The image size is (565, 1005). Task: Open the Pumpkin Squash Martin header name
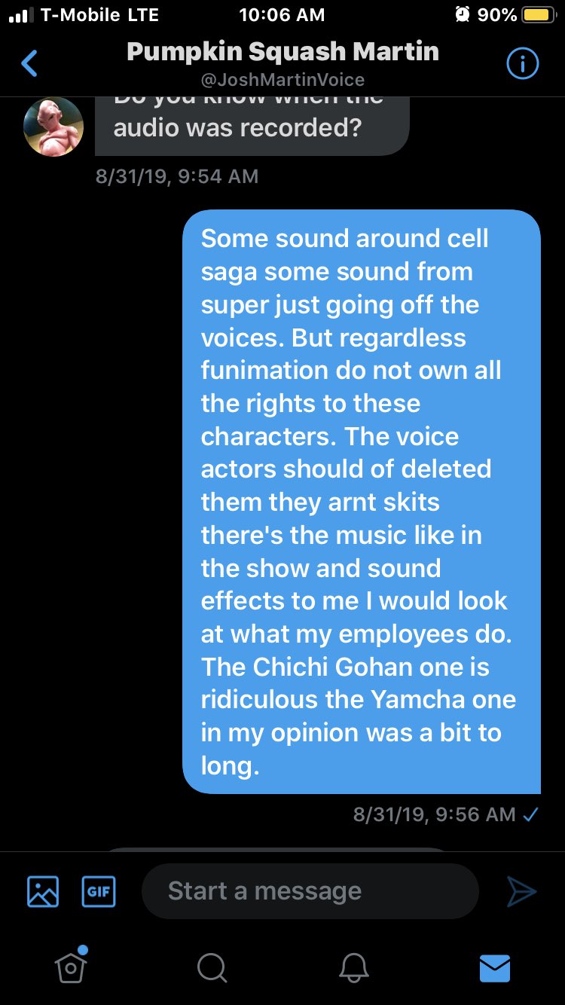point(282,51)
